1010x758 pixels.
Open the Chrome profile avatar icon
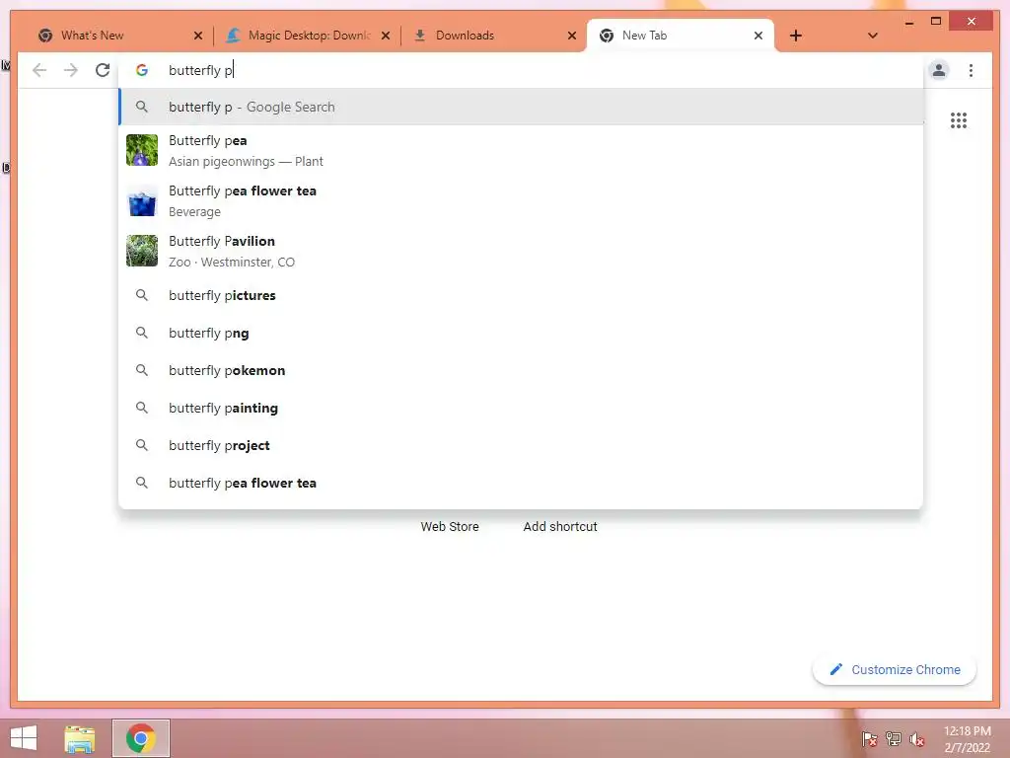point(939,70)
